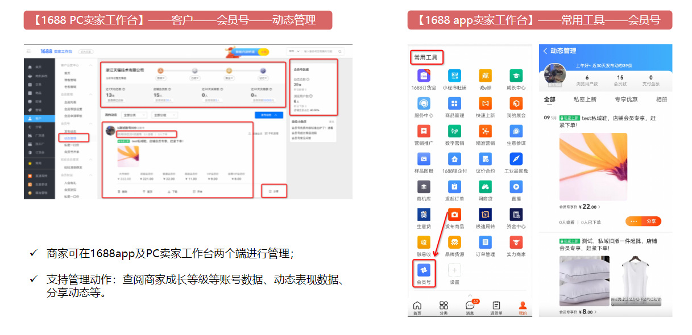Open the 会员号 blue icon
The height and width of the screenshot is (335, 692).
click(424, 270)
